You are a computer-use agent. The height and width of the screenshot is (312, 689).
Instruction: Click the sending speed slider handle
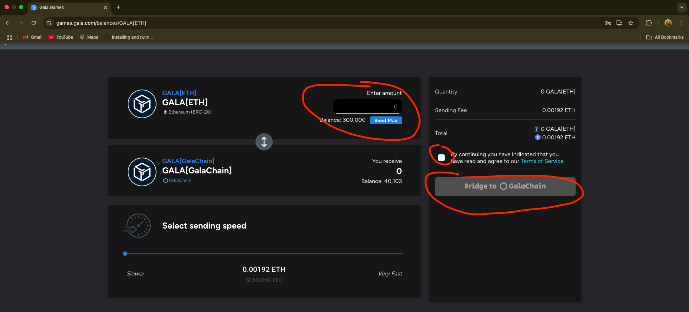coord(125,254)
